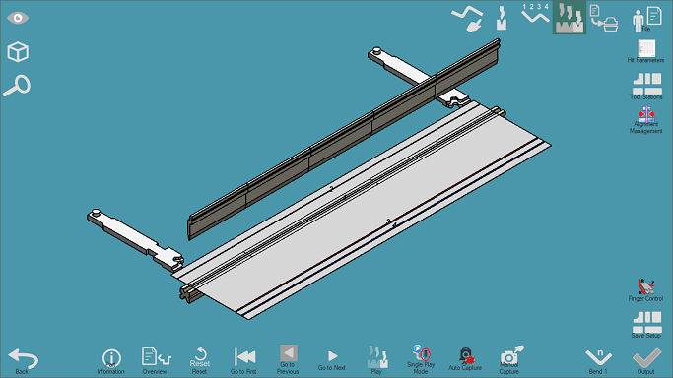673x378 pixels.
Task: Toggle the eye visibility icon
Action: click(18, 18)
